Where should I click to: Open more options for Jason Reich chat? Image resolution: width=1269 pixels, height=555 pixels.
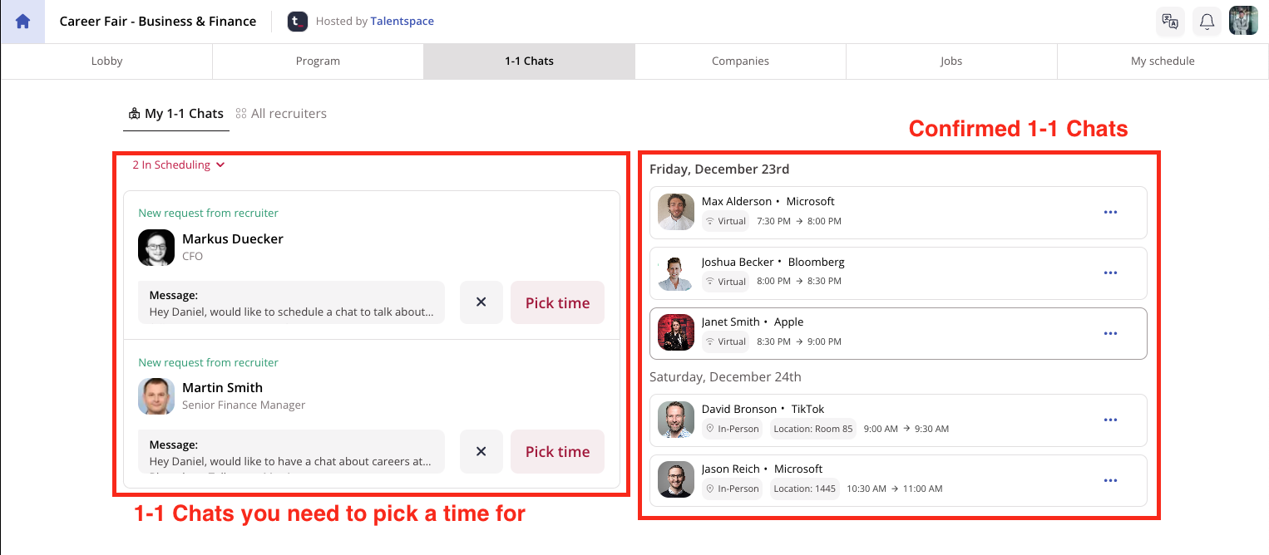tap(1110, 480)
